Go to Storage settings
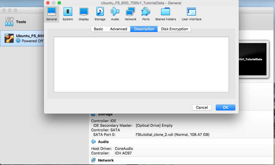This screenshot has width=275, height=165. 100,14
